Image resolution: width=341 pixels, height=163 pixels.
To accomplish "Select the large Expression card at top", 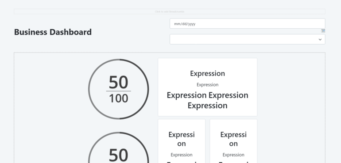I will coord(207,87).
